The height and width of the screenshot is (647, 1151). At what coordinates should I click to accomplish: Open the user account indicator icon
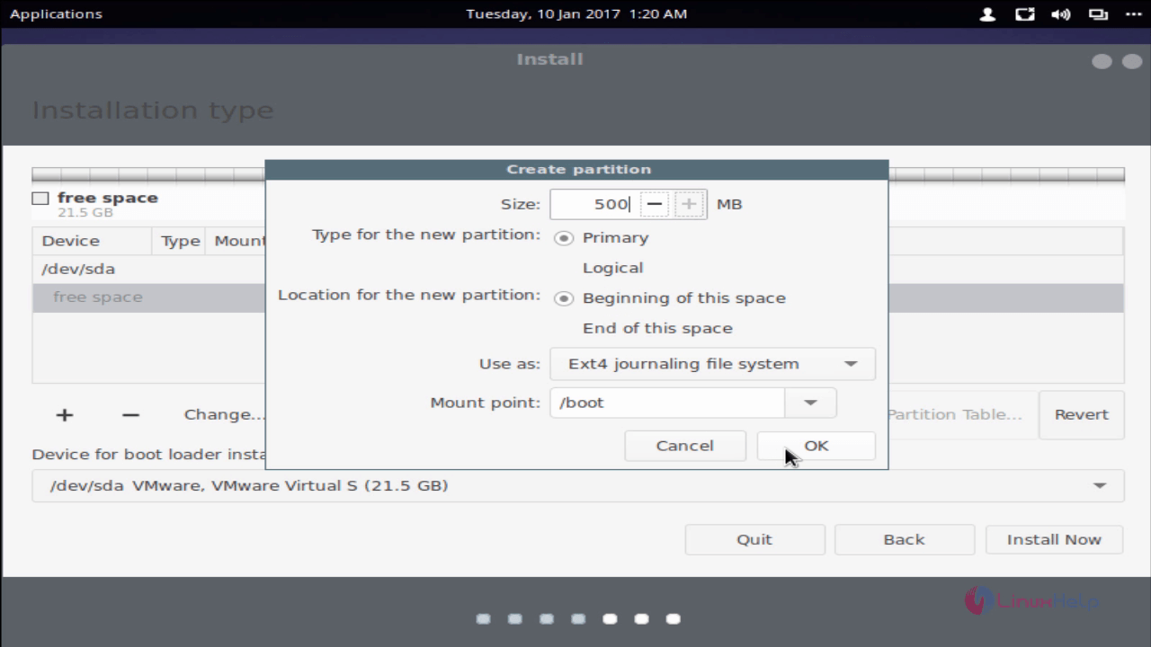point(987,13)
